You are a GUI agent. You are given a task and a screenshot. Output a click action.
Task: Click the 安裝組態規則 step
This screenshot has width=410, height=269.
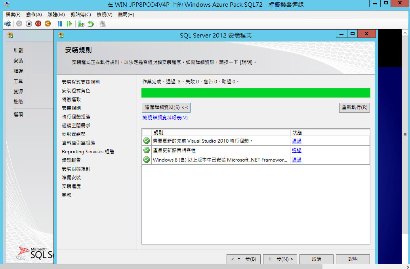pos(76,169)
